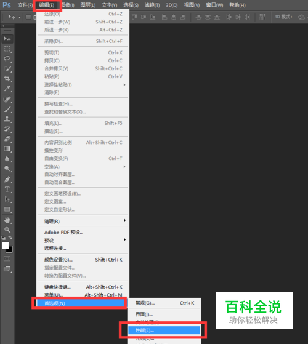This screenshot has height=344, width=308.
Task: Click the white foreground color swatch
Action: (x=5, y=246)
